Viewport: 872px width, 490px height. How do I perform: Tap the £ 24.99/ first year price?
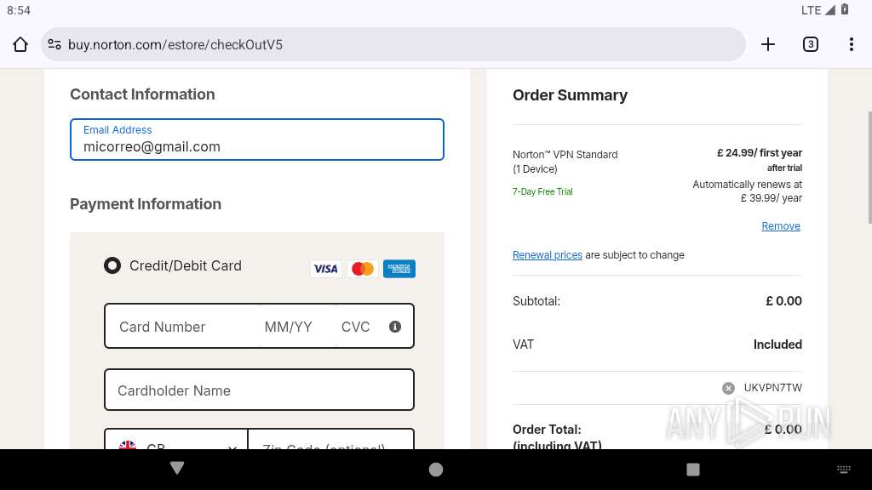point(759,153)
